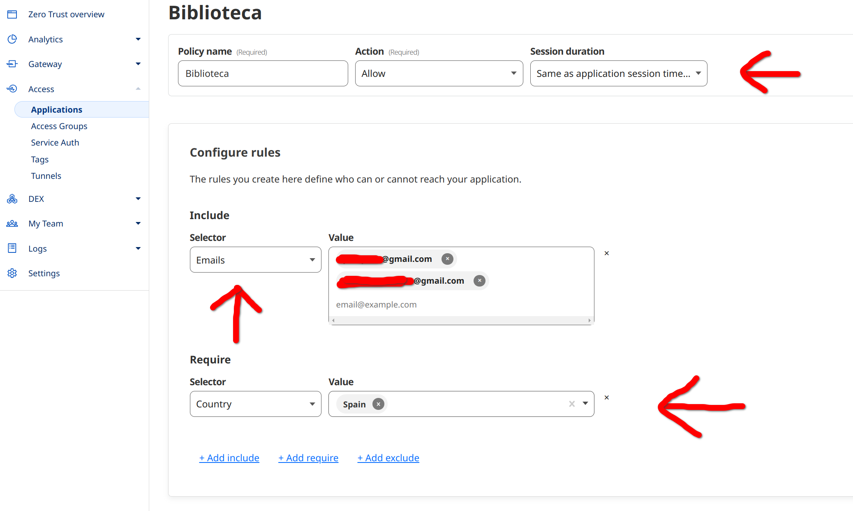Delete the Require Country rule row
Screen dimensions: 853x511
point(606,398)
